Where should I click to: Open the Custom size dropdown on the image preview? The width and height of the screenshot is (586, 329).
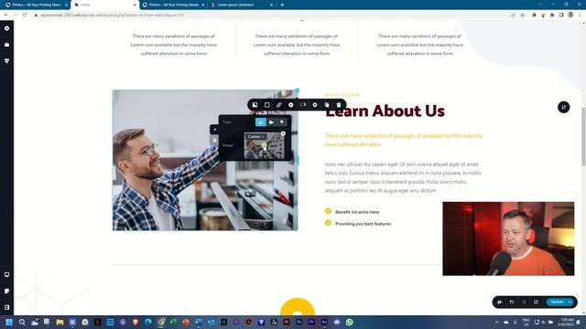256,137
